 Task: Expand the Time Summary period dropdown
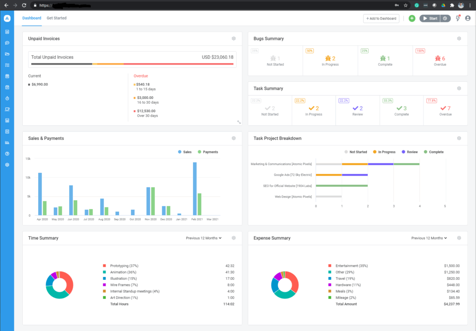[x=203, y=238]
